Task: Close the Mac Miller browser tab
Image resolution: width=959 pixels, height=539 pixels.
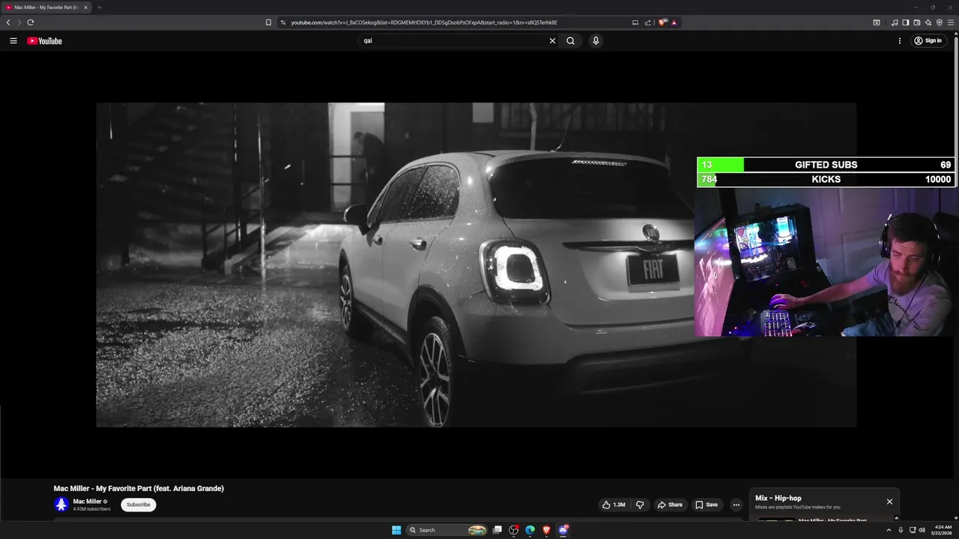Action: point(85,7)
